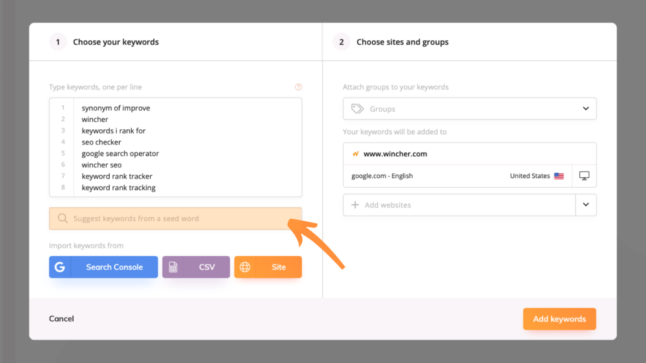Click the magnifier icon in suggest field

pyautogui.click(x=62, y=218)
